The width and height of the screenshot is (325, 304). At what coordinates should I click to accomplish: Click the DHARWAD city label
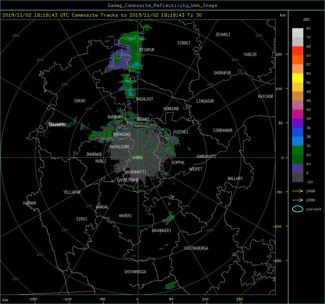point(94,154)
